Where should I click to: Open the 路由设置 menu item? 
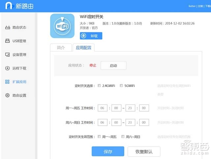click(x=19, y=95)
